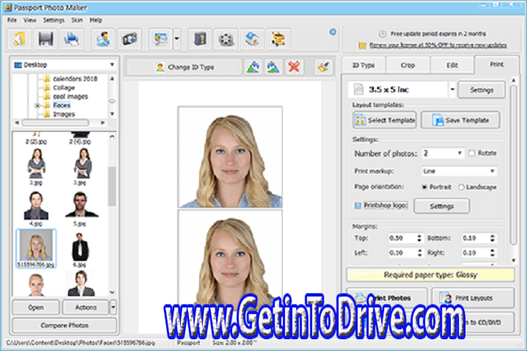Viewport: 527px width, 351px height.
Task: Adjust the Right margin stepper
Action: [493, 252]
